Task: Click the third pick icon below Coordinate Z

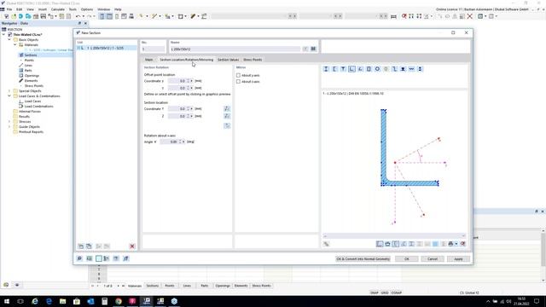Action: [x=227, y=125]
